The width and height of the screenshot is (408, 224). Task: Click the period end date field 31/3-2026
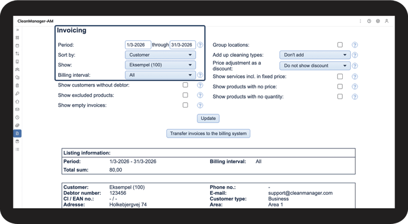183,45
